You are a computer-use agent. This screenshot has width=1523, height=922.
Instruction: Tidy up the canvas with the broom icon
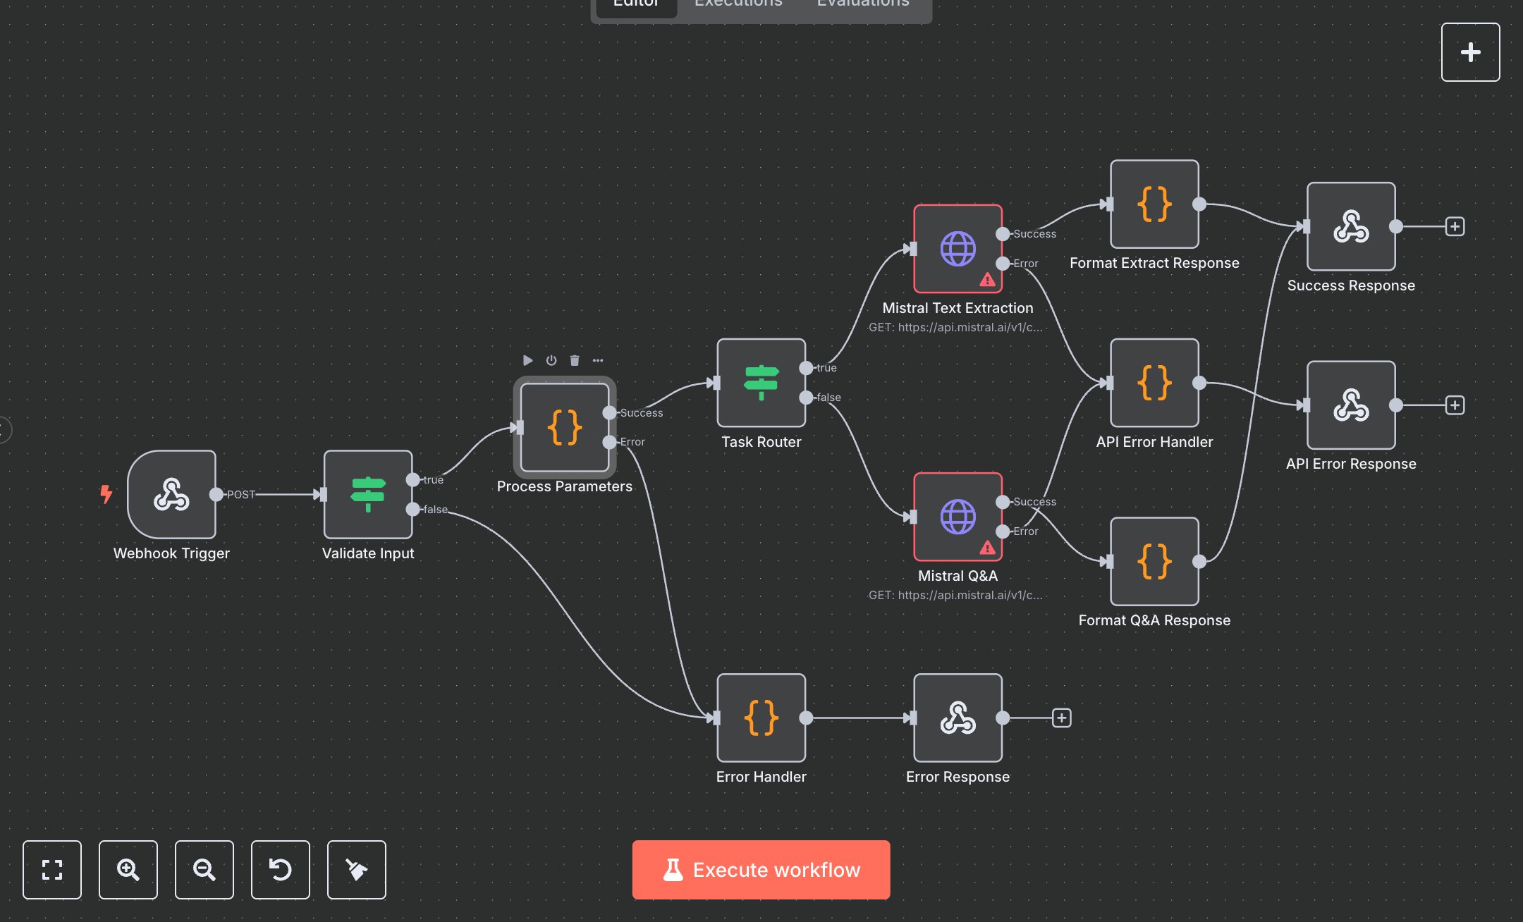(356, 871)
